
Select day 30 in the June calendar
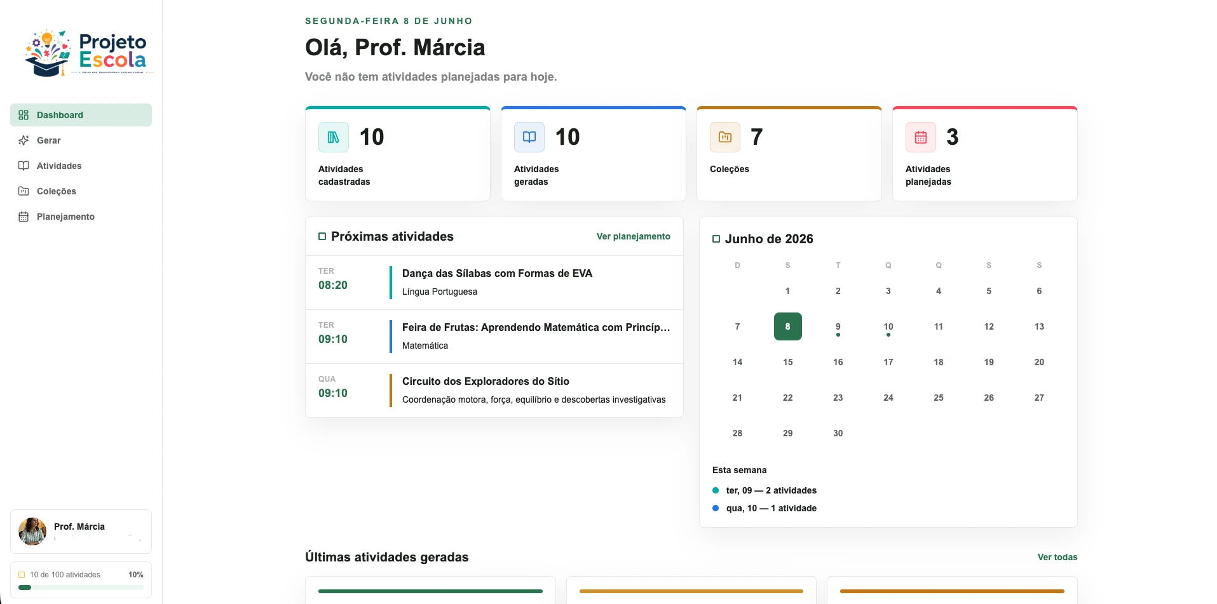(838, 433)
